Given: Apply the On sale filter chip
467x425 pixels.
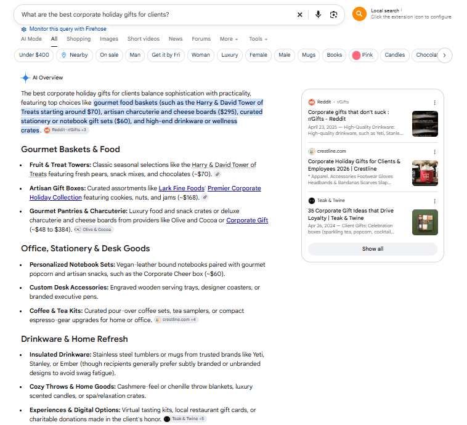Looking at the screenshot, I should point(109,55).
